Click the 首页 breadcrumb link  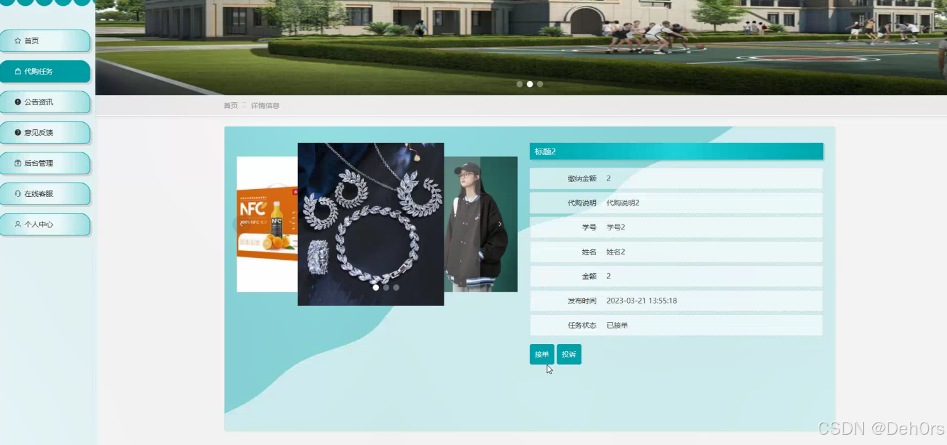tap(230, 105)
